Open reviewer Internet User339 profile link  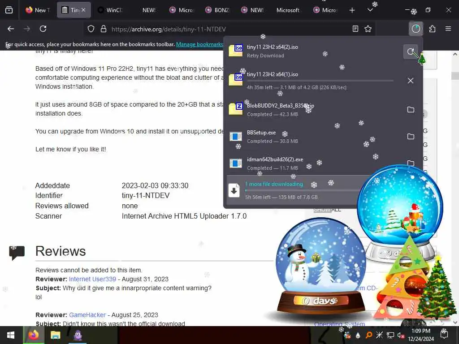pyautogui.click(x=92, y=279)
